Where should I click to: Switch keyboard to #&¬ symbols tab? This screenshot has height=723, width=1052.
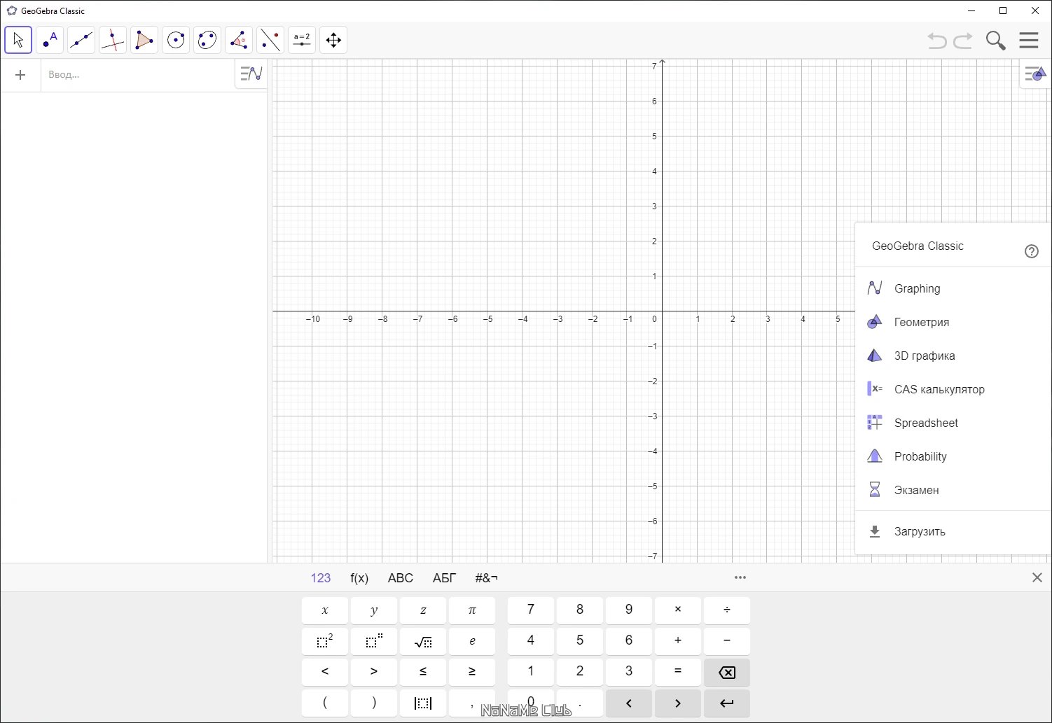coord(487,577)
